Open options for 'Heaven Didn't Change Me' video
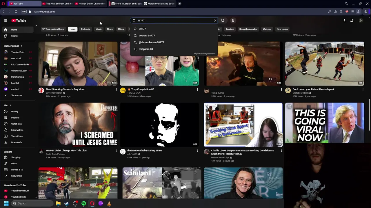This screenshot has height=208, width=371. tap(116, 151)
